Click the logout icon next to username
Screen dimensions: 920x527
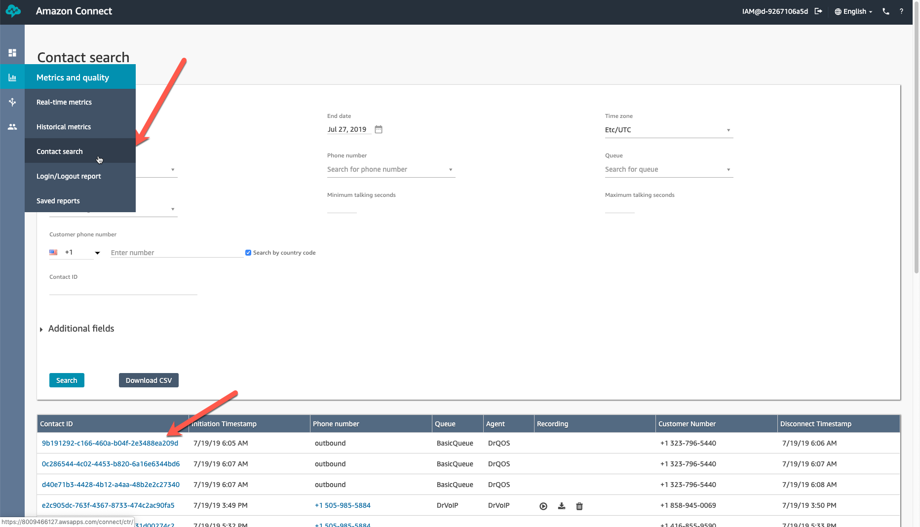tap(818, 11)
